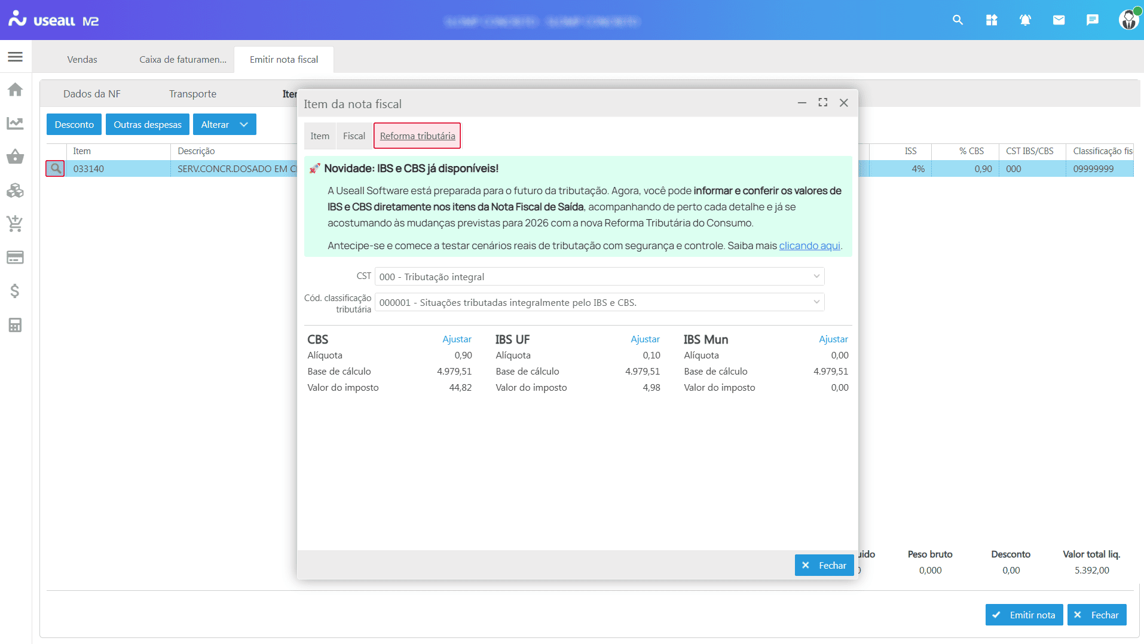Click the Emitir nota button
The width and height of the screenshot is (1144, 644).
point(1024,615)
